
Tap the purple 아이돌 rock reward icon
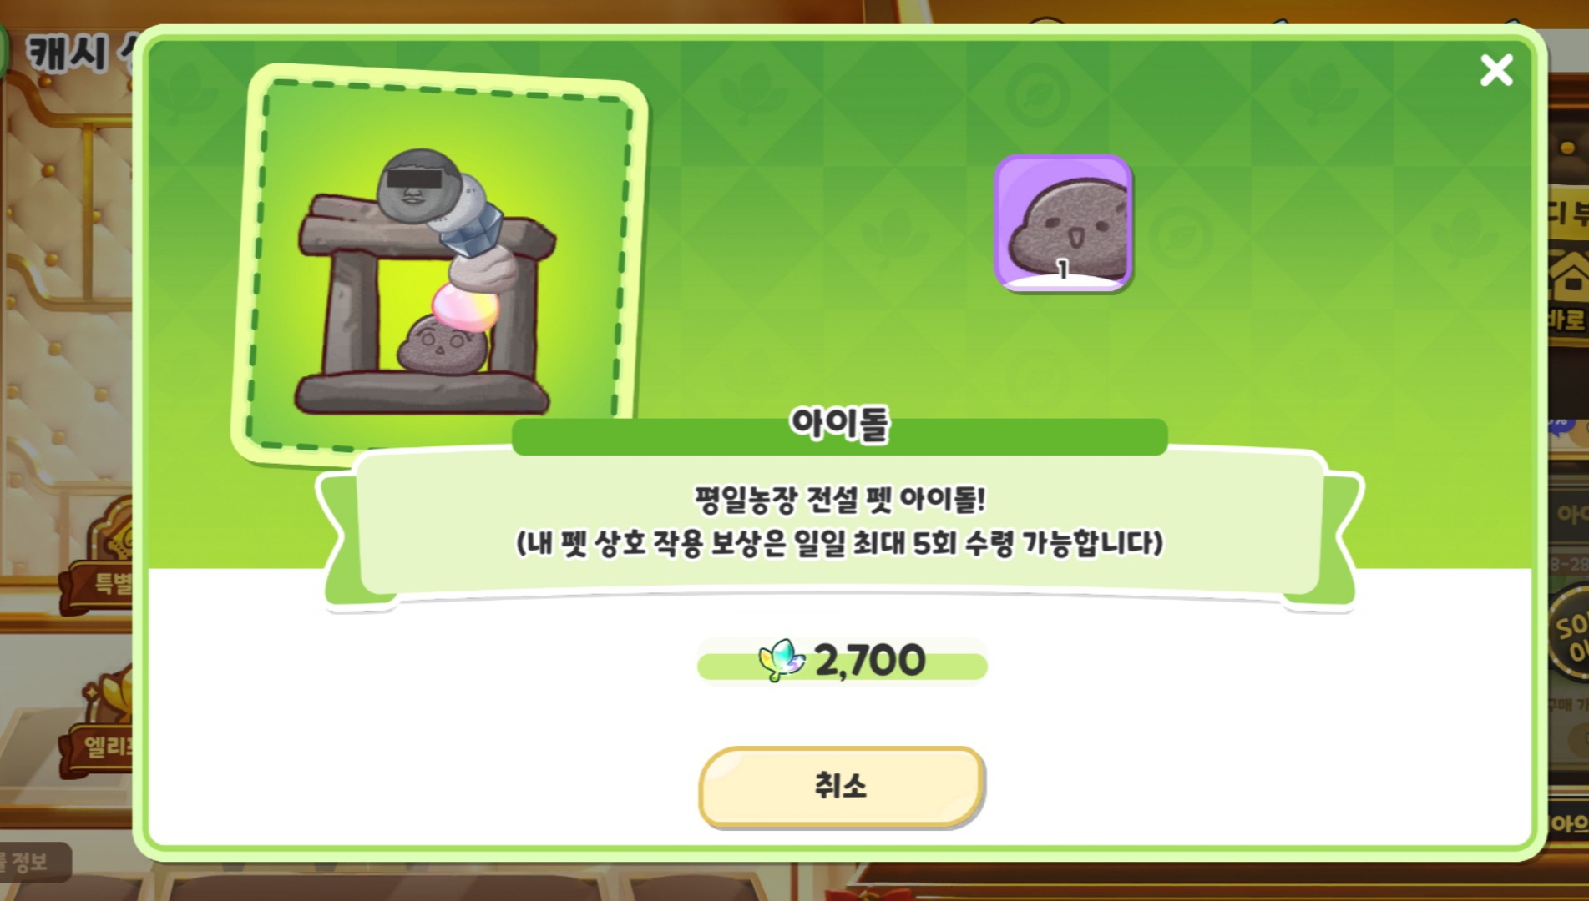pyautogui.click(x=1063, y=224)
